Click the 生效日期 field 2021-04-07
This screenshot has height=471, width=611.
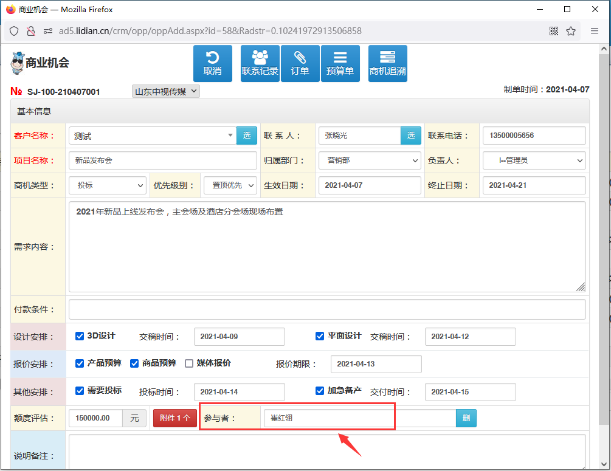click(x=370, y=185)
